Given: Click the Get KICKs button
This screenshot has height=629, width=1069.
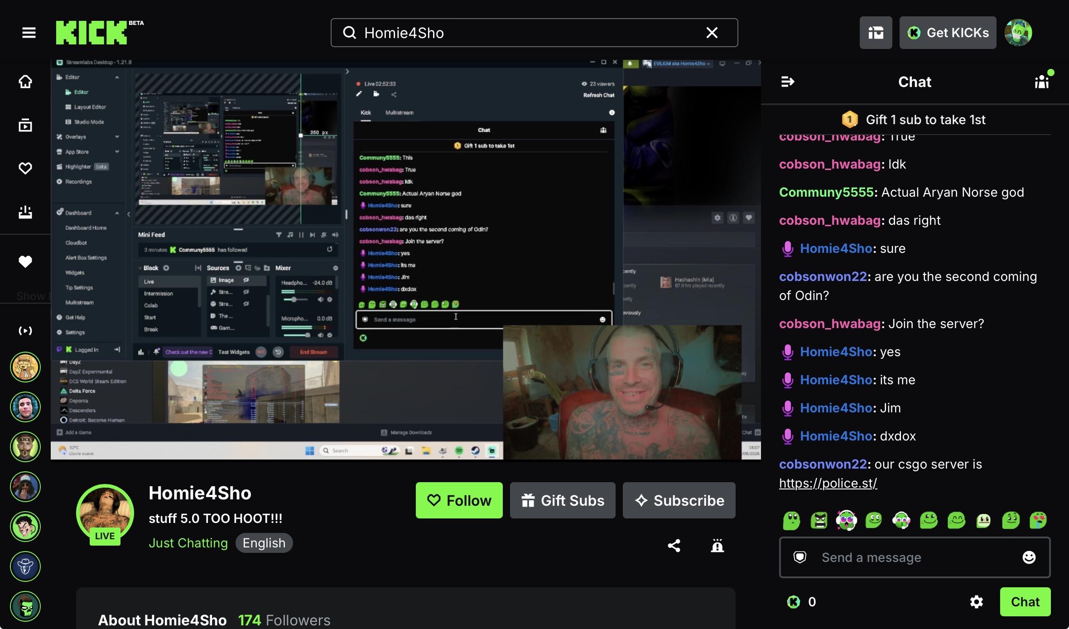Looking at the screenshot, I should click(948, 33).
